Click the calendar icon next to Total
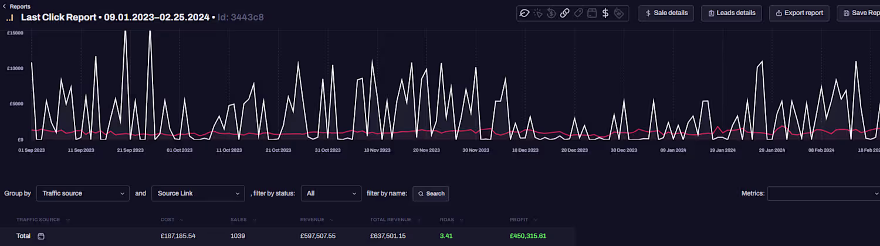880x246 pixels. tap(41, 236)
